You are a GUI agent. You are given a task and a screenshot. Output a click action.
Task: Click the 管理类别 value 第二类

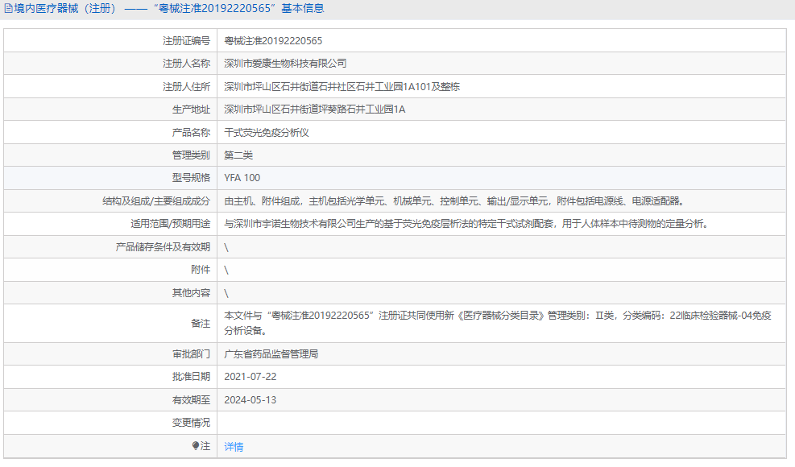point(238,155)
